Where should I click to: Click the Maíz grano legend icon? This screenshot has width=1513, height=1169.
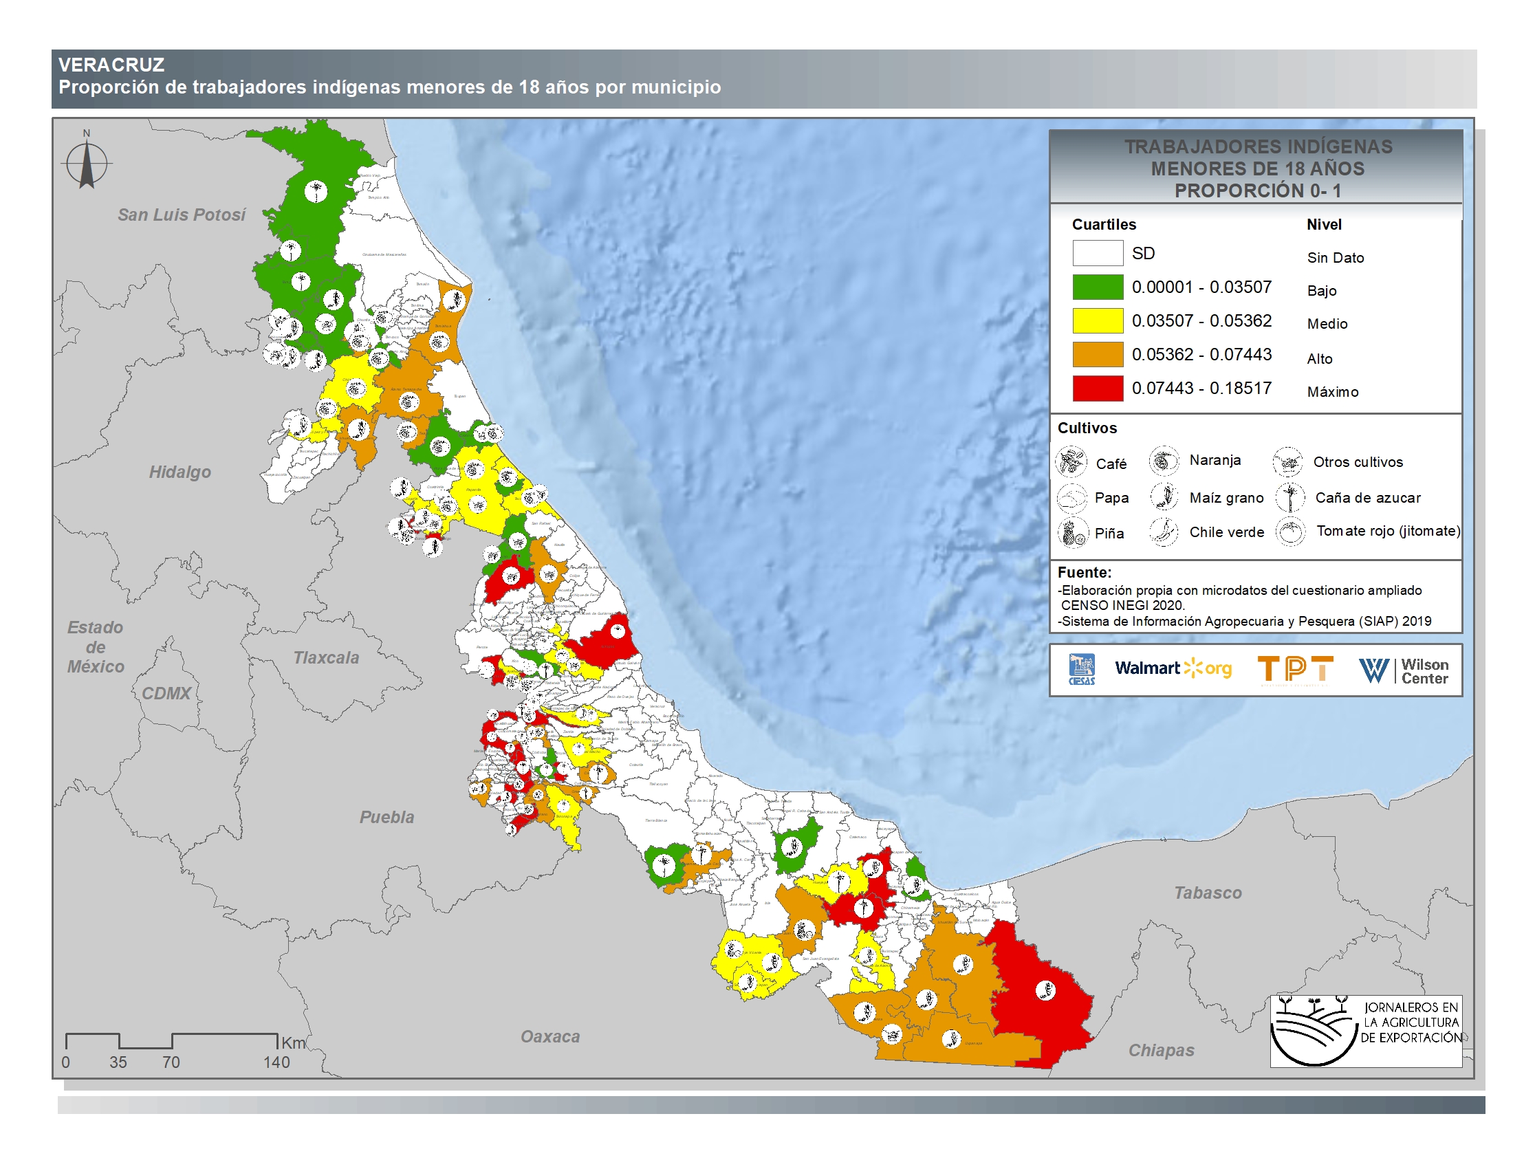point(1164,496)
